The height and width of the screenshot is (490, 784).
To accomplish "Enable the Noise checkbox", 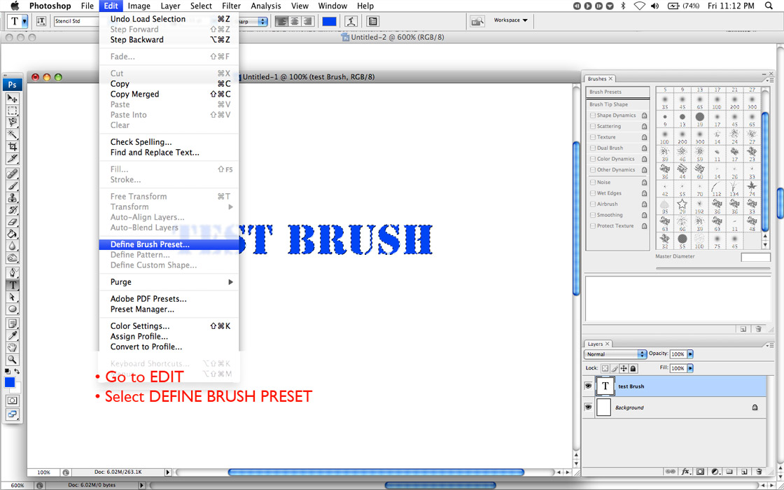I will coord(593,183).
